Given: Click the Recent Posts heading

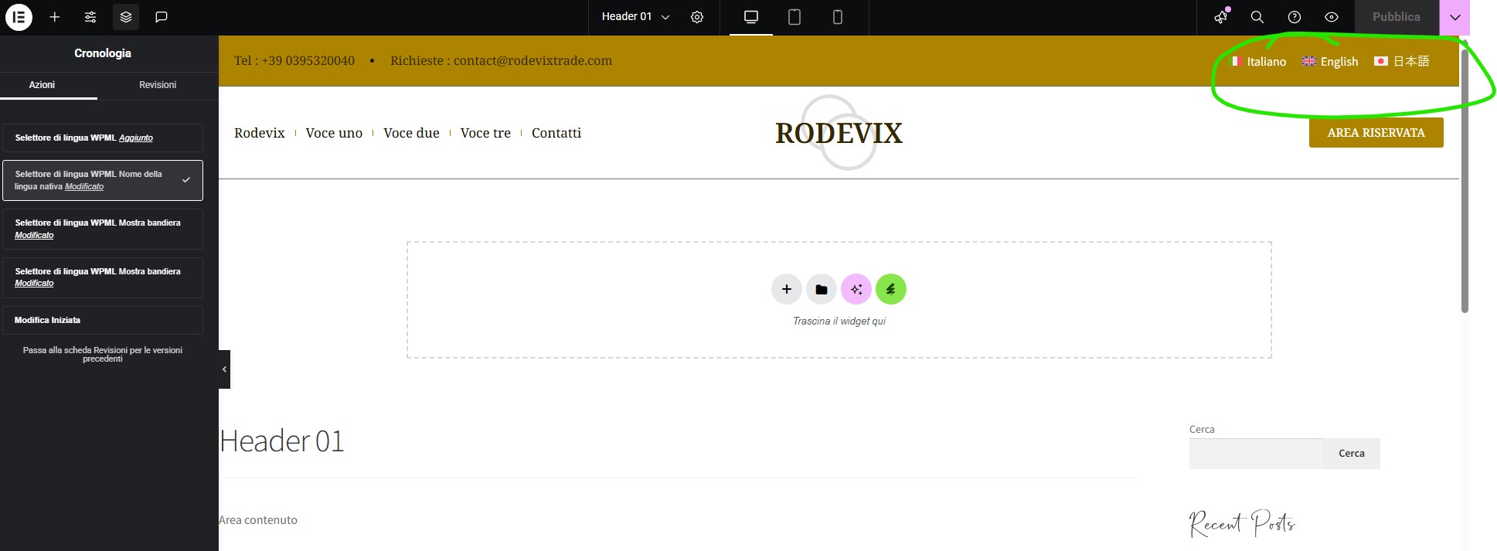Looking at the screenshot, I should pyautogui.click(x=1242, y=523).
